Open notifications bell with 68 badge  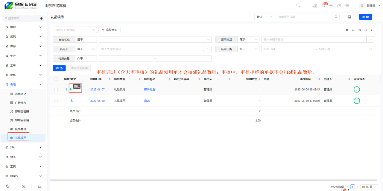(x=323, y=6)
